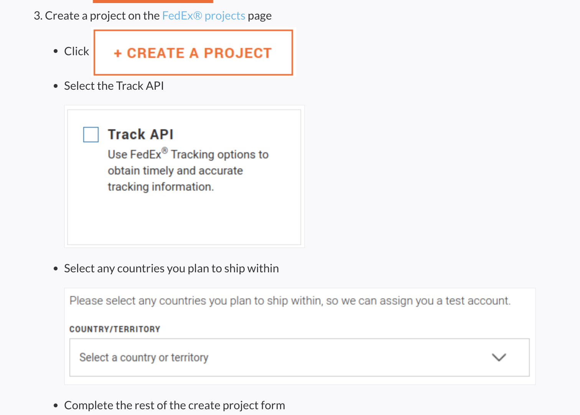This screenshot has width=580, height=415.
Task: Click the + CREATE A PROJECT button
Action: [x=193, y=53]
